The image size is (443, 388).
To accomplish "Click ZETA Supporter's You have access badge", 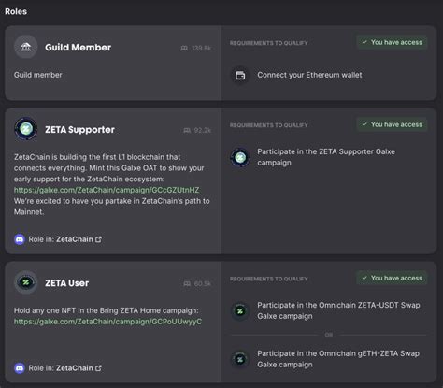I will [x=392, y=124].
